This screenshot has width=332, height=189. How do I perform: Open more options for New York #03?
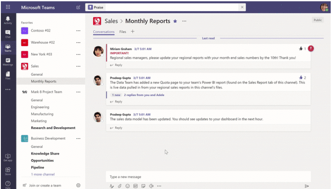[x=78, y=54]
